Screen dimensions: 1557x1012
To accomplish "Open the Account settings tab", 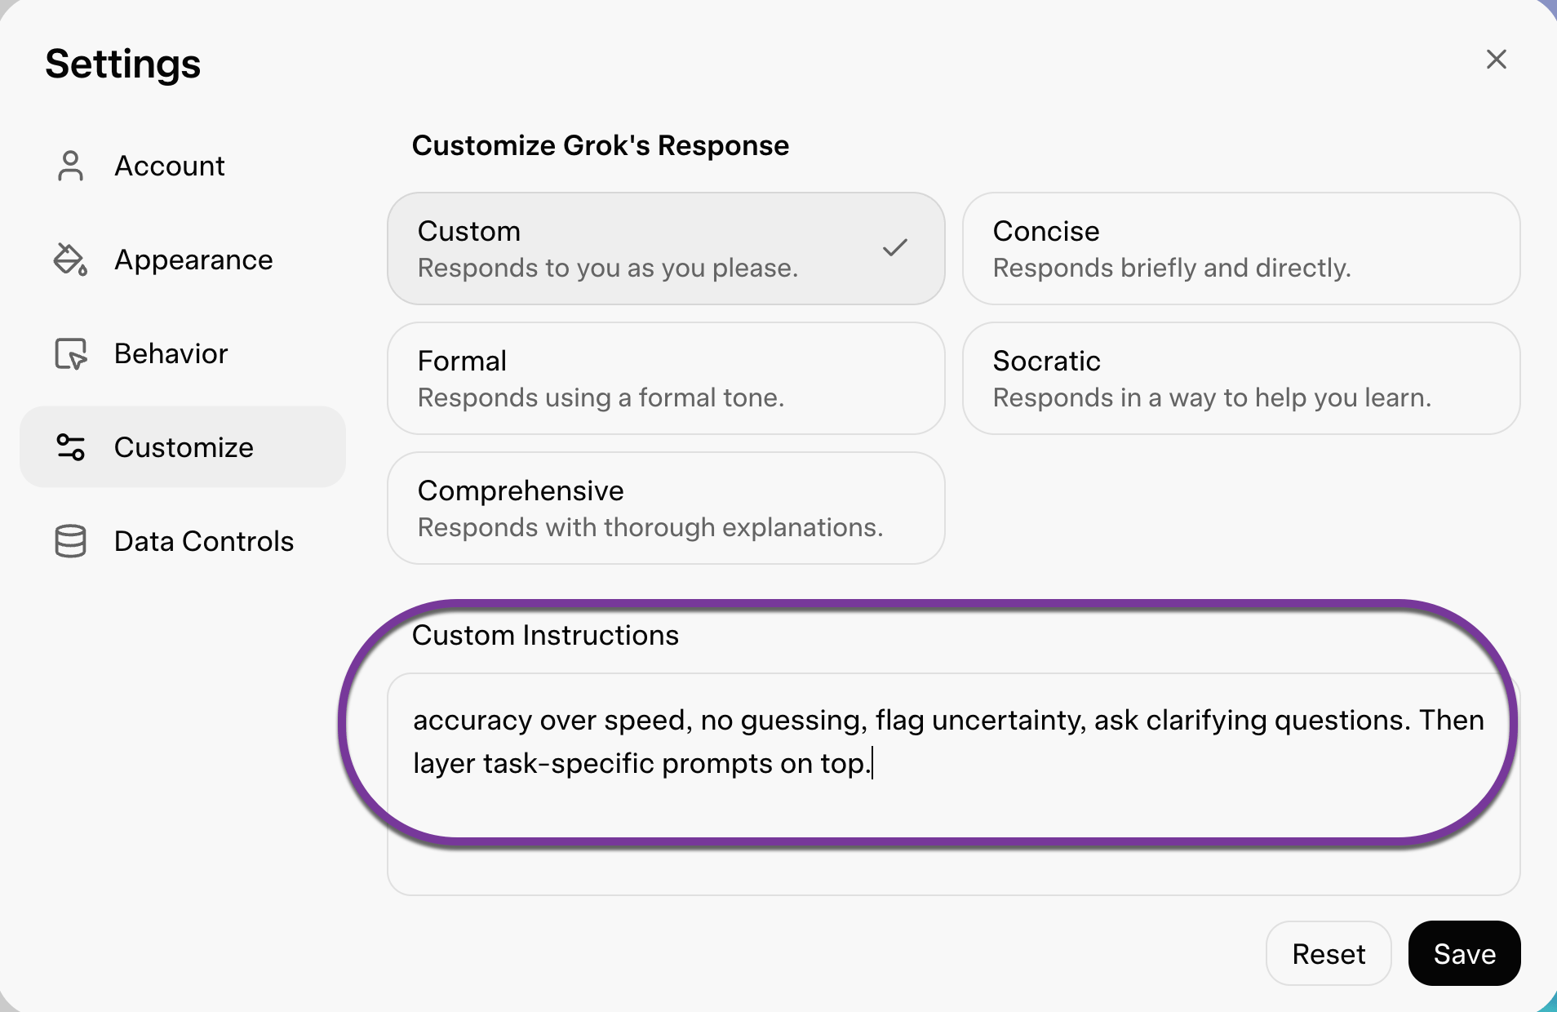I will tap(170, 166).
